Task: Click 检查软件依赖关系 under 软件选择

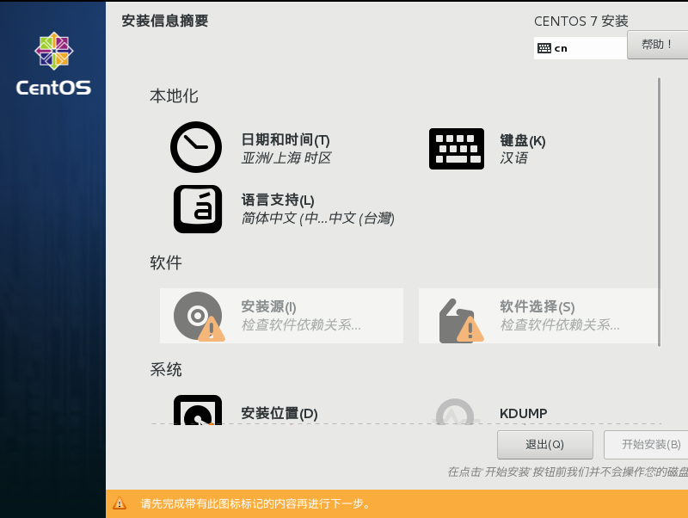Action: (560, 325)
